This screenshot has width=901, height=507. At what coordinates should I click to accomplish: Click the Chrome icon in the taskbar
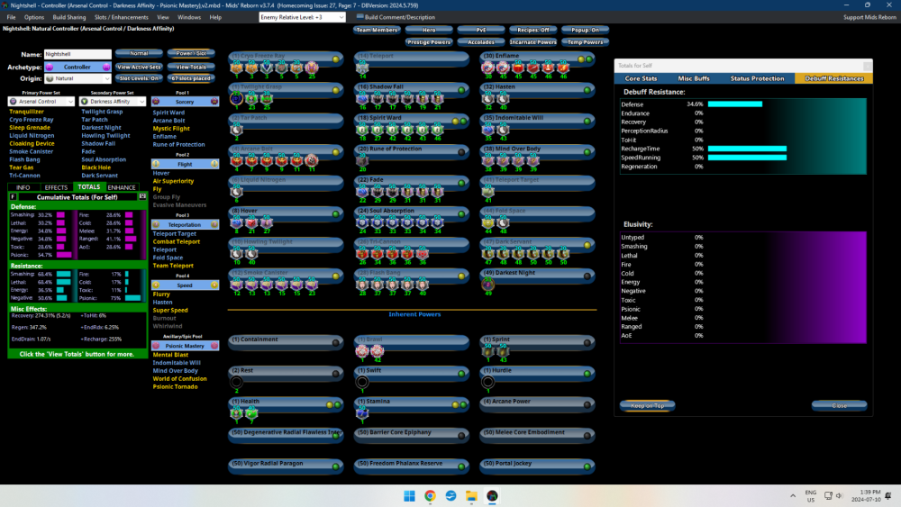tap(430, 496)
